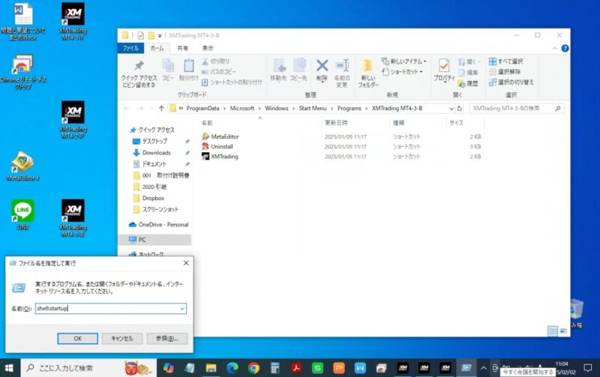This screenshot has height=377, width=600.
Task: Click Start Menu in address breadcrumb
Action: click(313, 109)
